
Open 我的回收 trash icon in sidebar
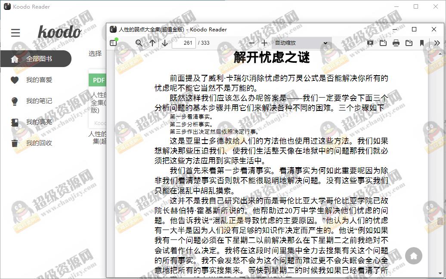[x=15, y=142]
